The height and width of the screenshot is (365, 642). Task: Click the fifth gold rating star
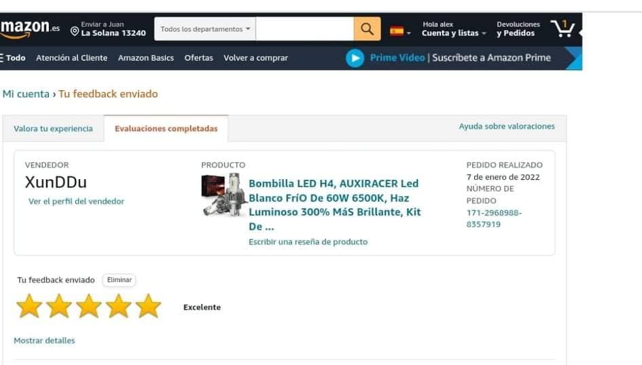coord(148,306)
